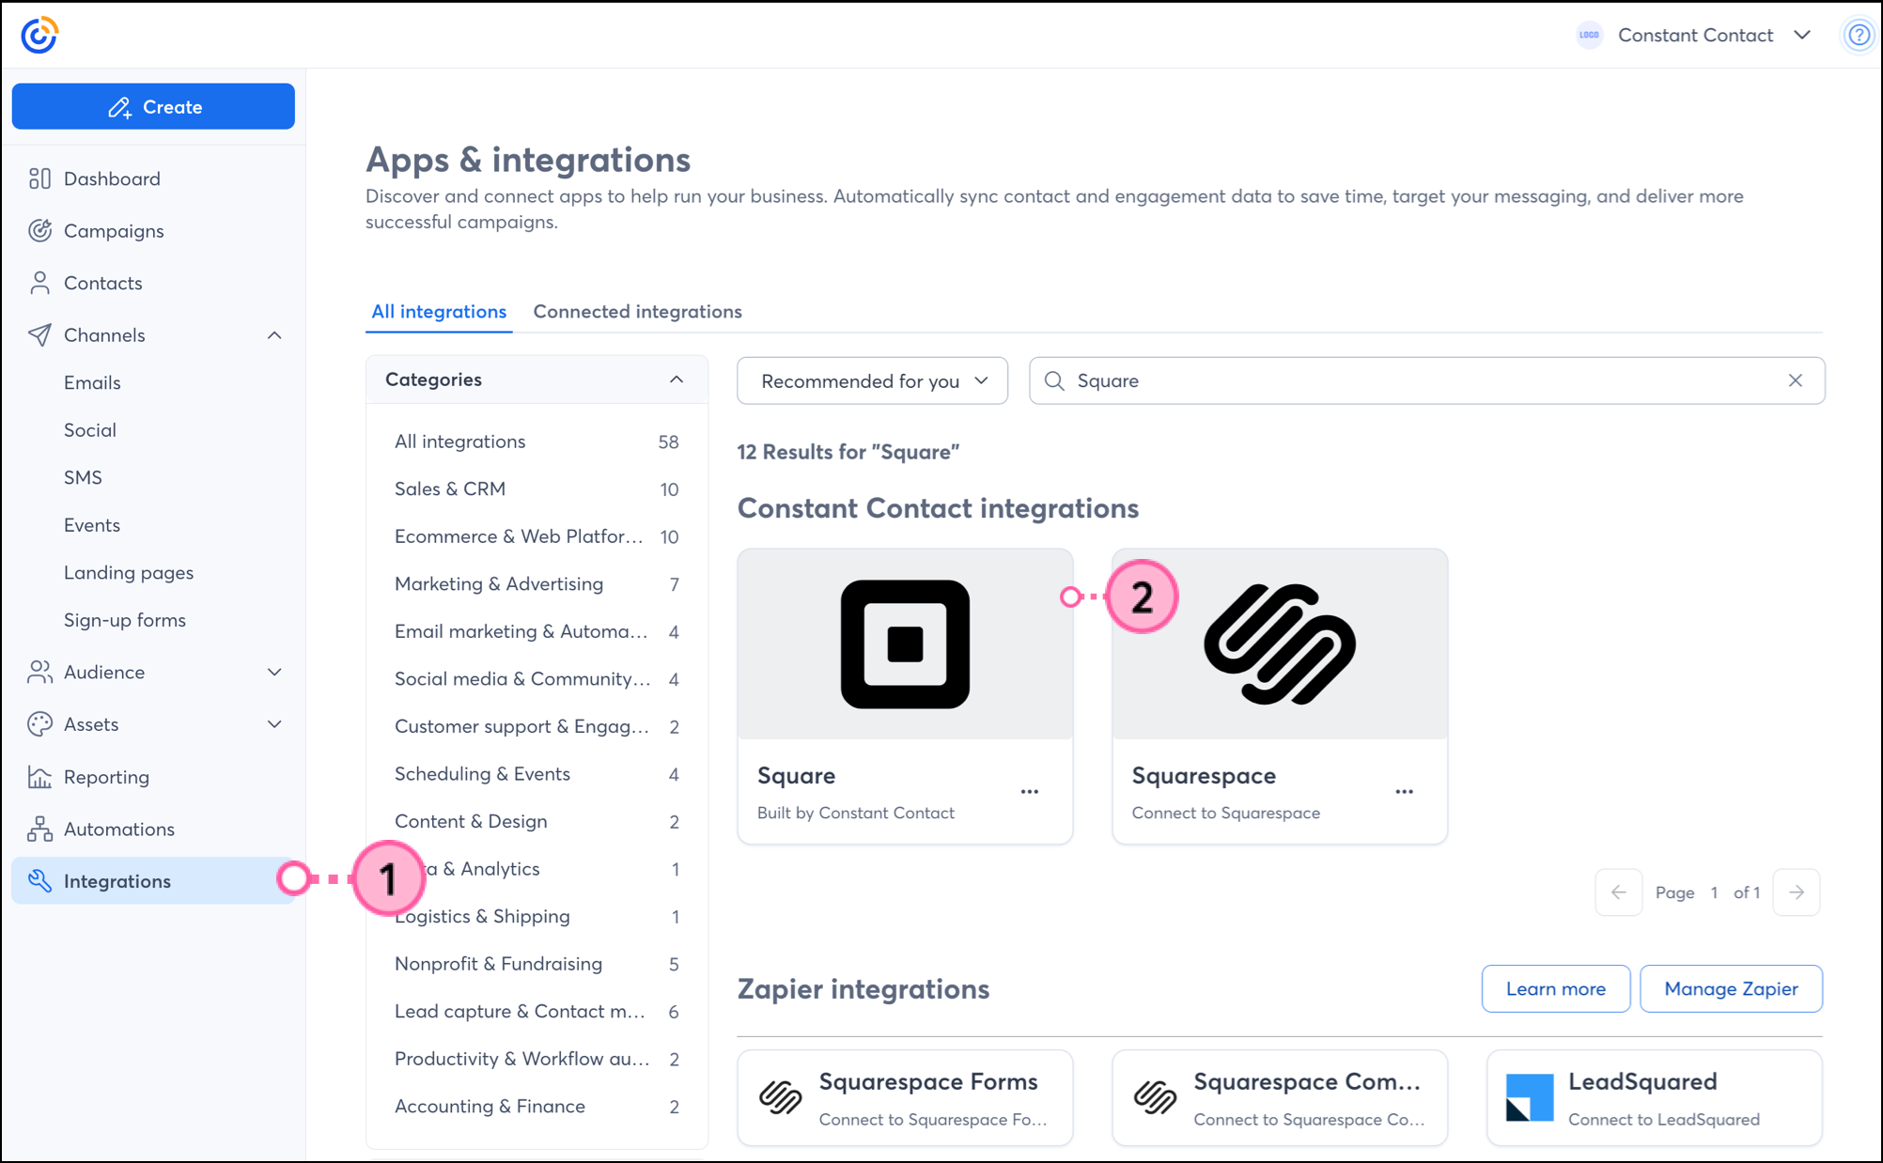
Task: Select Logistics & Shipping category
Action: click(537, 916)
